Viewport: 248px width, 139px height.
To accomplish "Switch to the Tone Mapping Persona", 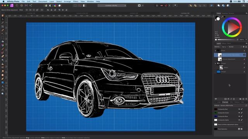I will [26, 5].
